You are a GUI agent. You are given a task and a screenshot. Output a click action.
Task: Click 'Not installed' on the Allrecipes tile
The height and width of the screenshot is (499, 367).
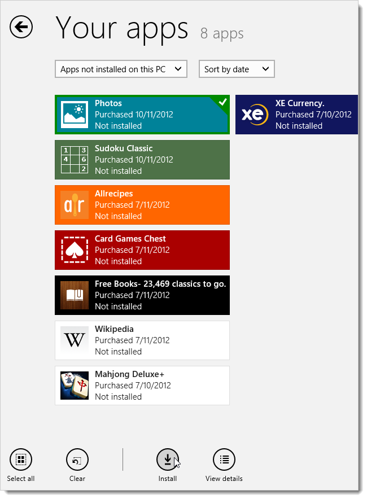pos(119,216)
